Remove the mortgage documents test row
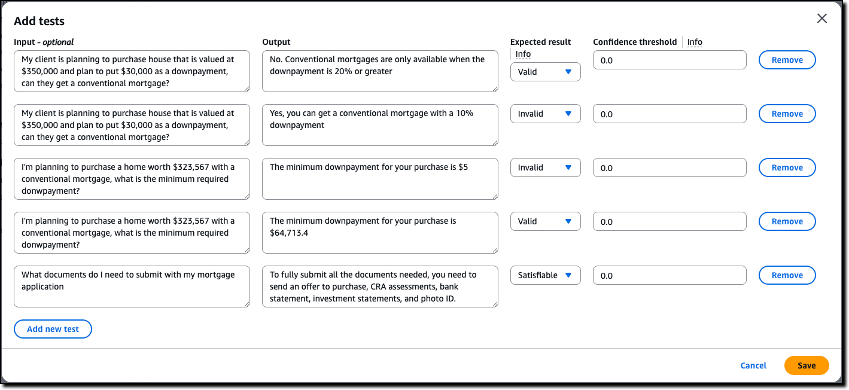This screenshot has width=849, height=390. (x=787, y=275)
